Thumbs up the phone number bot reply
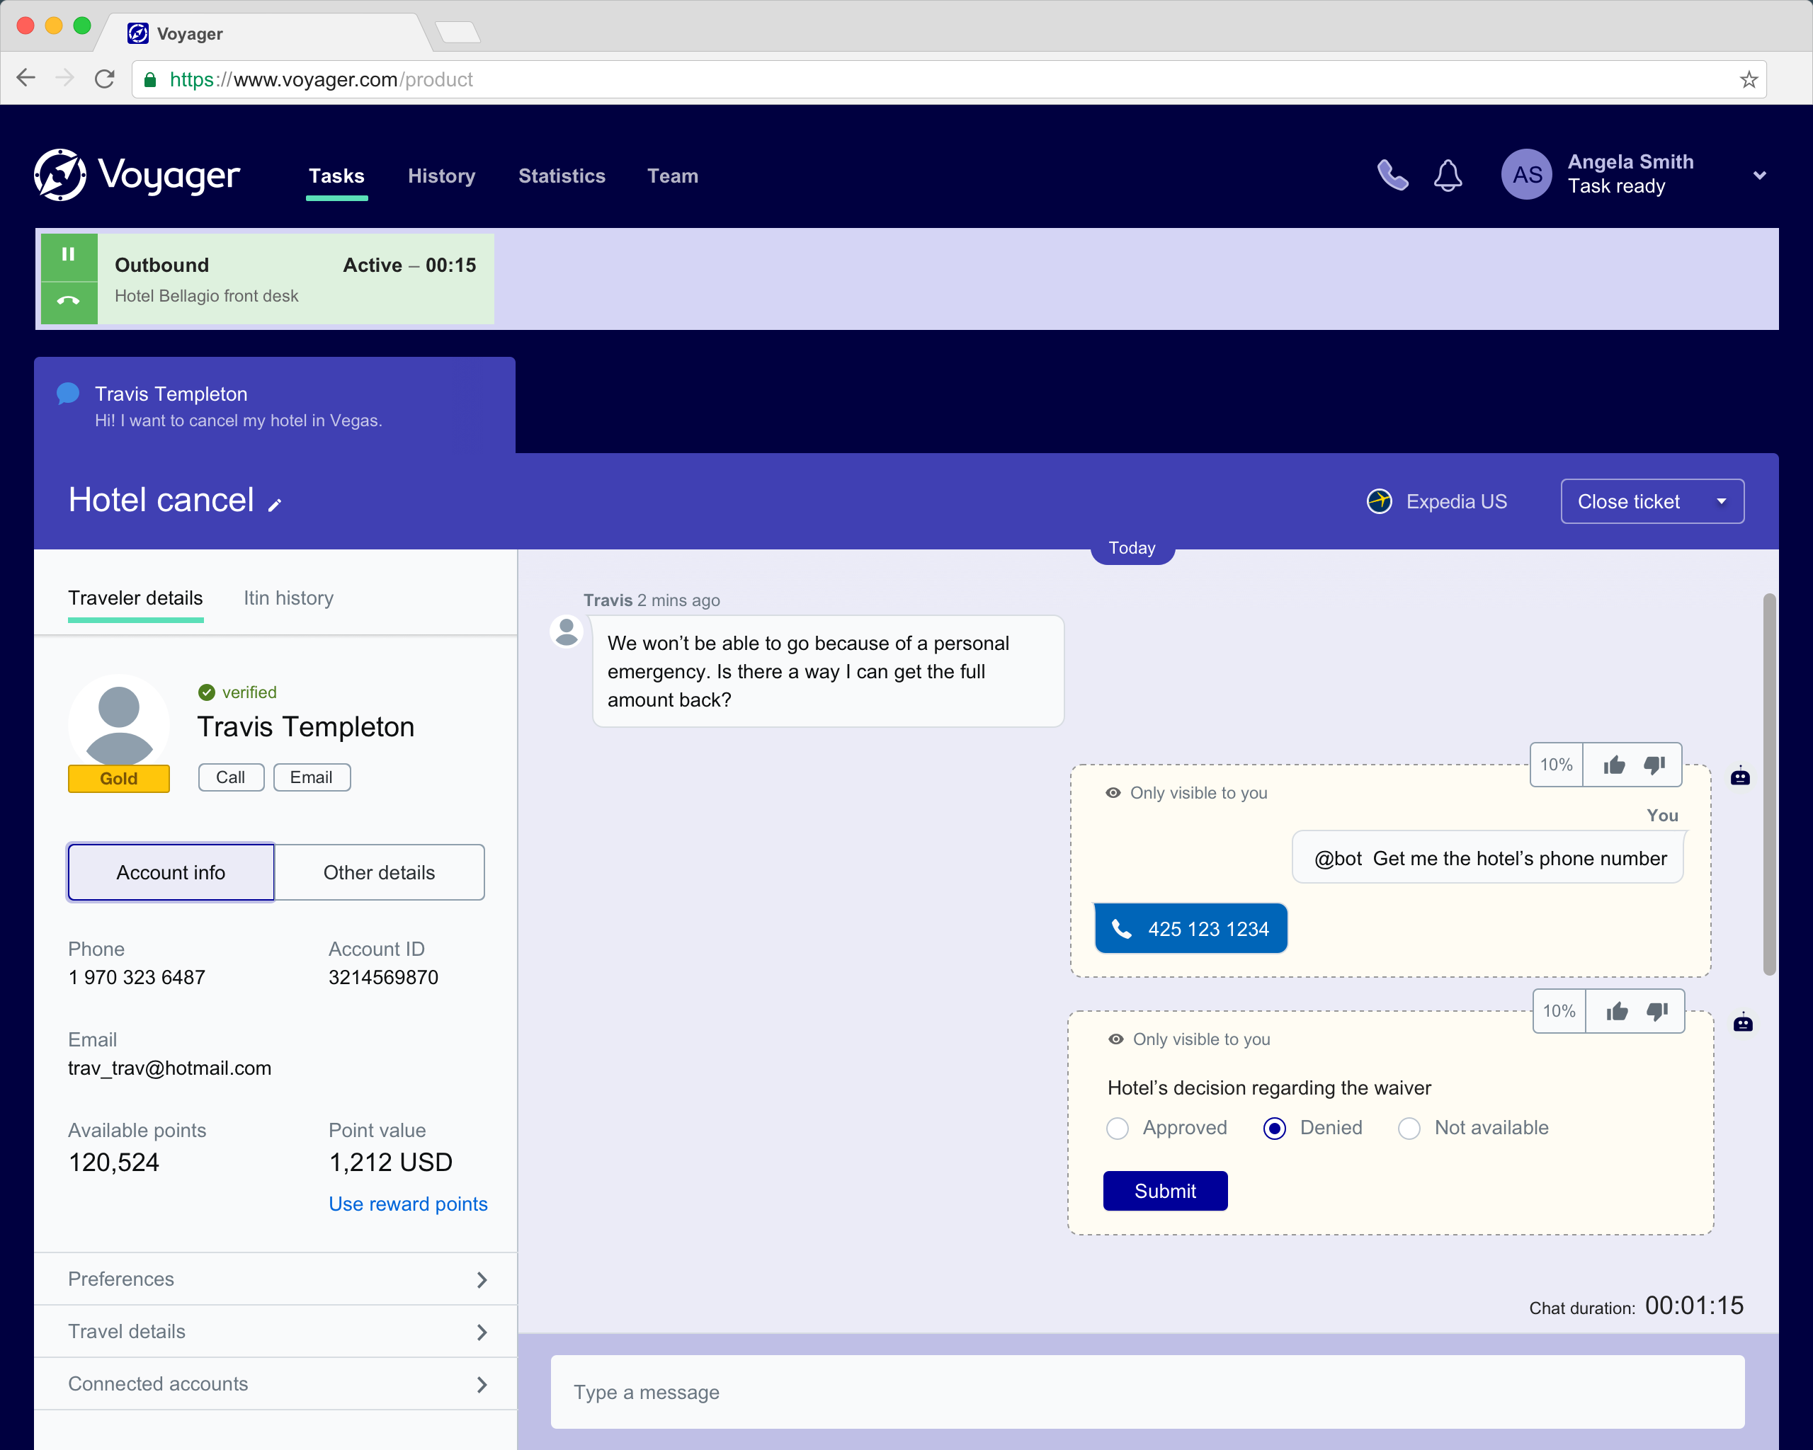This screenshot has height=1450, width=1813. [1613, 765]
